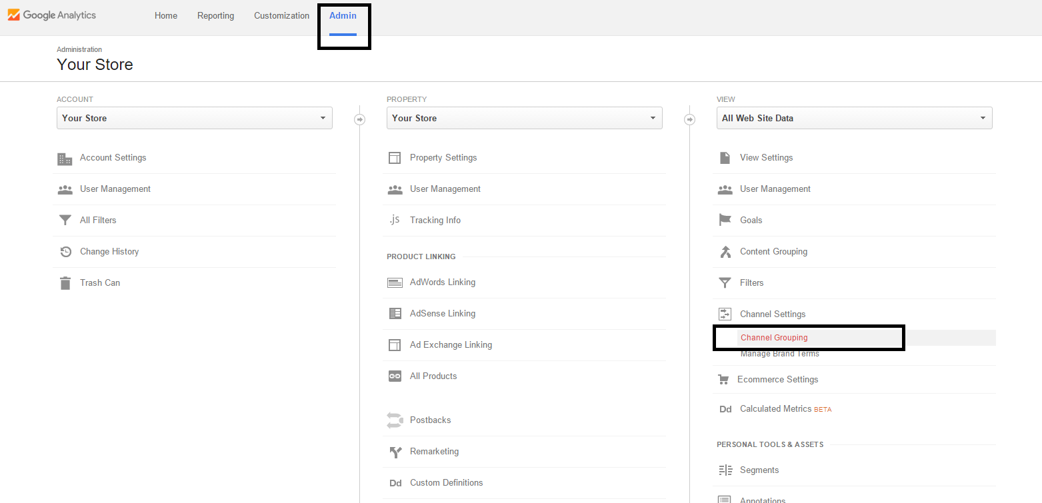Open the Content Grouping link

point(773,252)
